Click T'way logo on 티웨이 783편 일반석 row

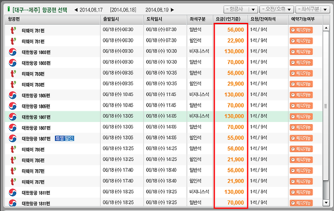pyautogui.click(x=13, y=74)
